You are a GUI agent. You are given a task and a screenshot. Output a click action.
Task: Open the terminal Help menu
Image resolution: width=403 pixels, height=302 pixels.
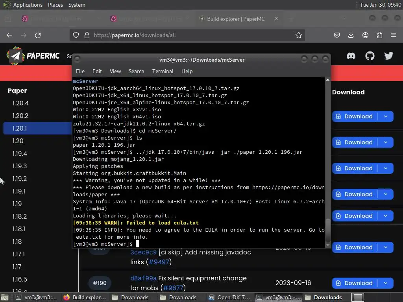[187, 72]
